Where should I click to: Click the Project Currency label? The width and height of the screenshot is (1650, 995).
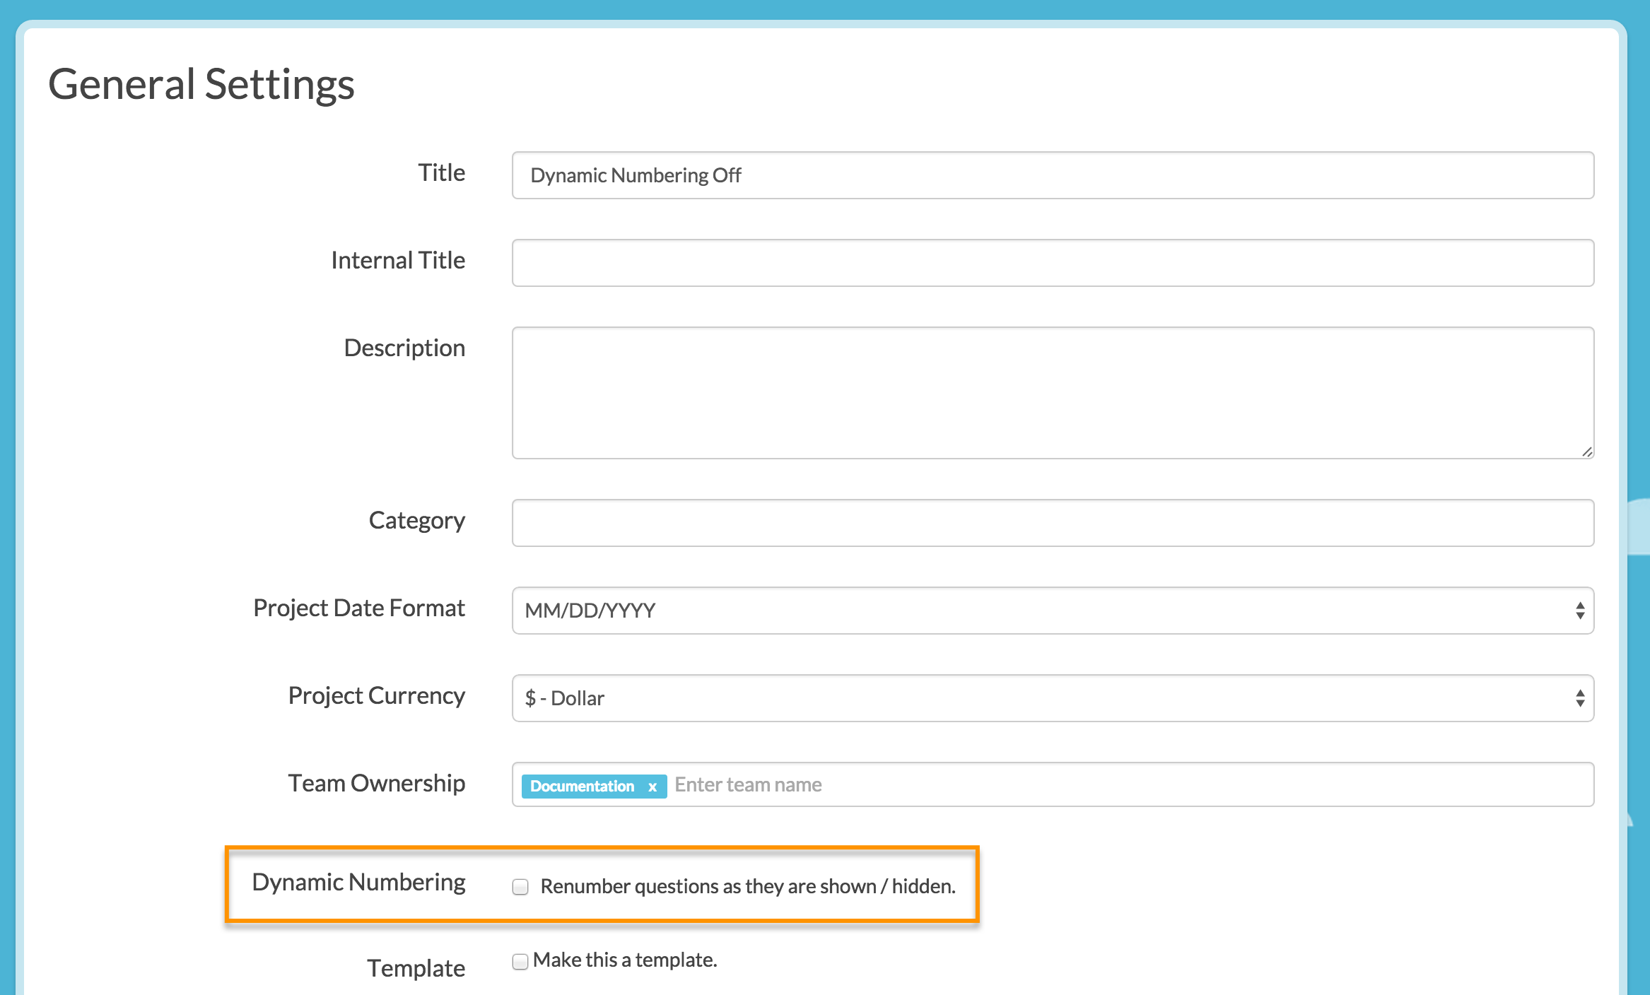click(376, 696)
